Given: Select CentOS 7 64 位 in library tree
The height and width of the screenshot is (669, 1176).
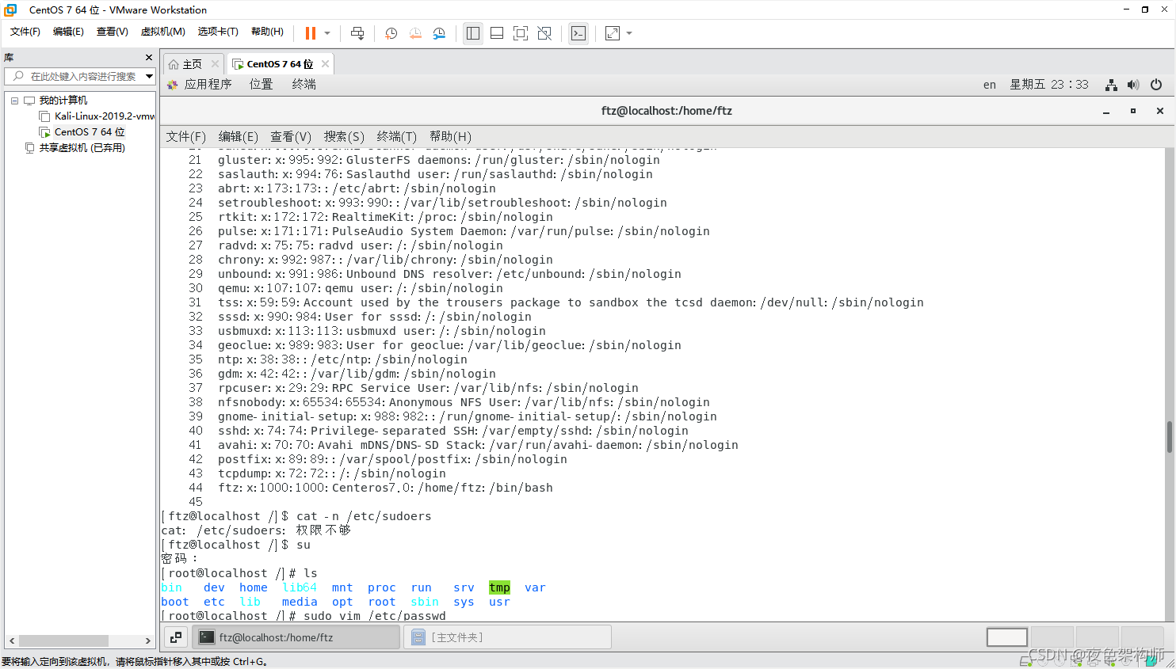Looking at the screenshot, I should (x=90, y=132).
